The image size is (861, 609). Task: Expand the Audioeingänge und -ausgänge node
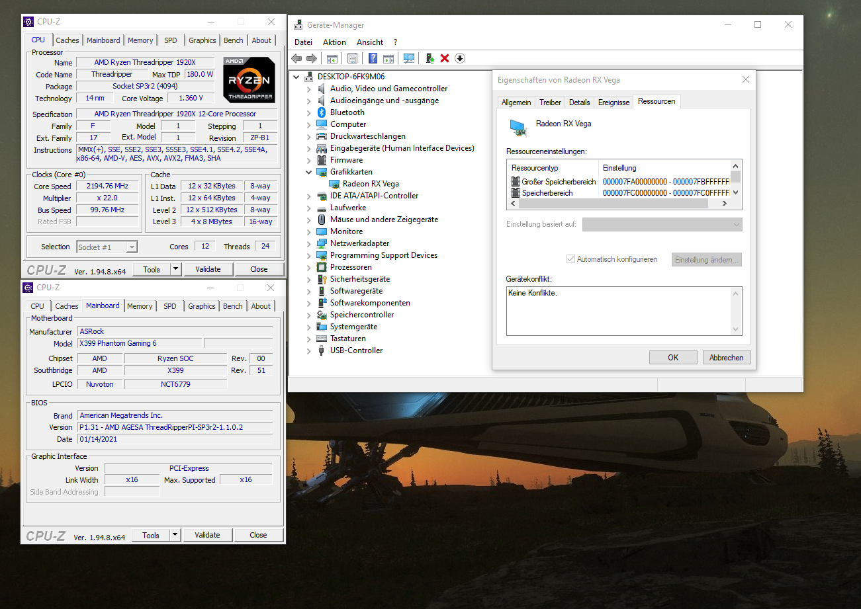coord(308,101)
